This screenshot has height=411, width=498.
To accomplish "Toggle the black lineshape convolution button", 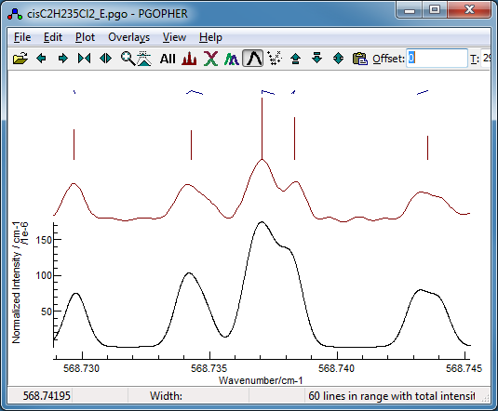I will click(x=253, y=59).
